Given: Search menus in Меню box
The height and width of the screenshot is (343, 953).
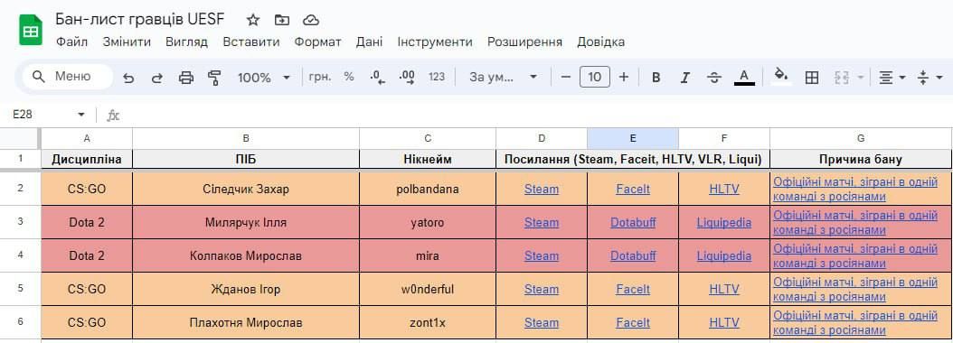Looking at the screenshot, I should 68,77.
